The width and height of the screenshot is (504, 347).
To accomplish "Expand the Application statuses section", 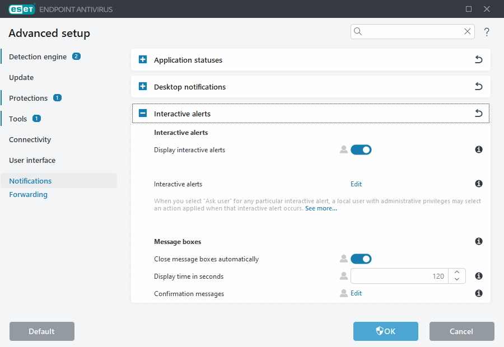I will tap(142, 59).
